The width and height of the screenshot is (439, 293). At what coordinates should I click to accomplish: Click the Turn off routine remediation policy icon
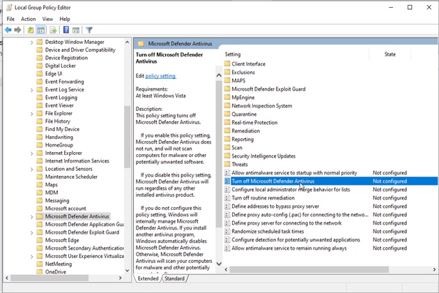227,198
